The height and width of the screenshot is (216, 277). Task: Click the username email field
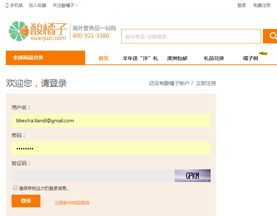111,120
